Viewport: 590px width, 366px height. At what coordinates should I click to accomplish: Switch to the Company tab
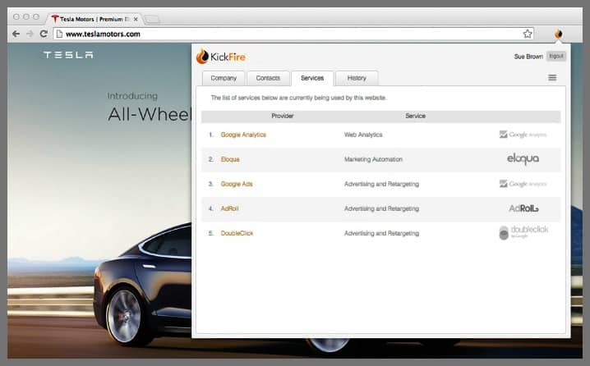click(x=224, y=78)
